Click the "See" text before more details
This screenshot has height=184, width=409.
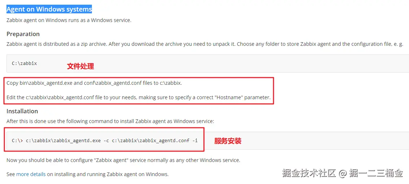[11, 174]
